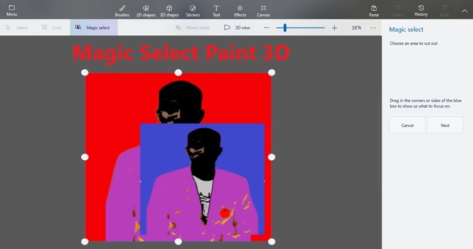Click top-right selection corner handle

point(272,73)
